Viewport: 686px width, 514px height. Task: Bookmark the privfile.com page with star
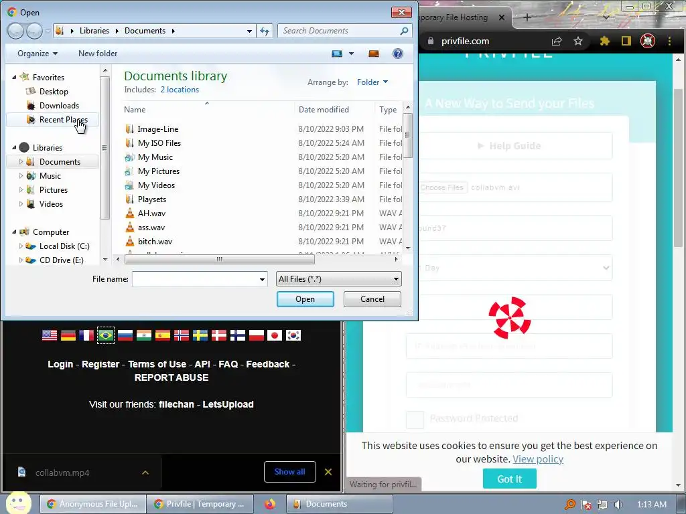click(x=578, y=41)
